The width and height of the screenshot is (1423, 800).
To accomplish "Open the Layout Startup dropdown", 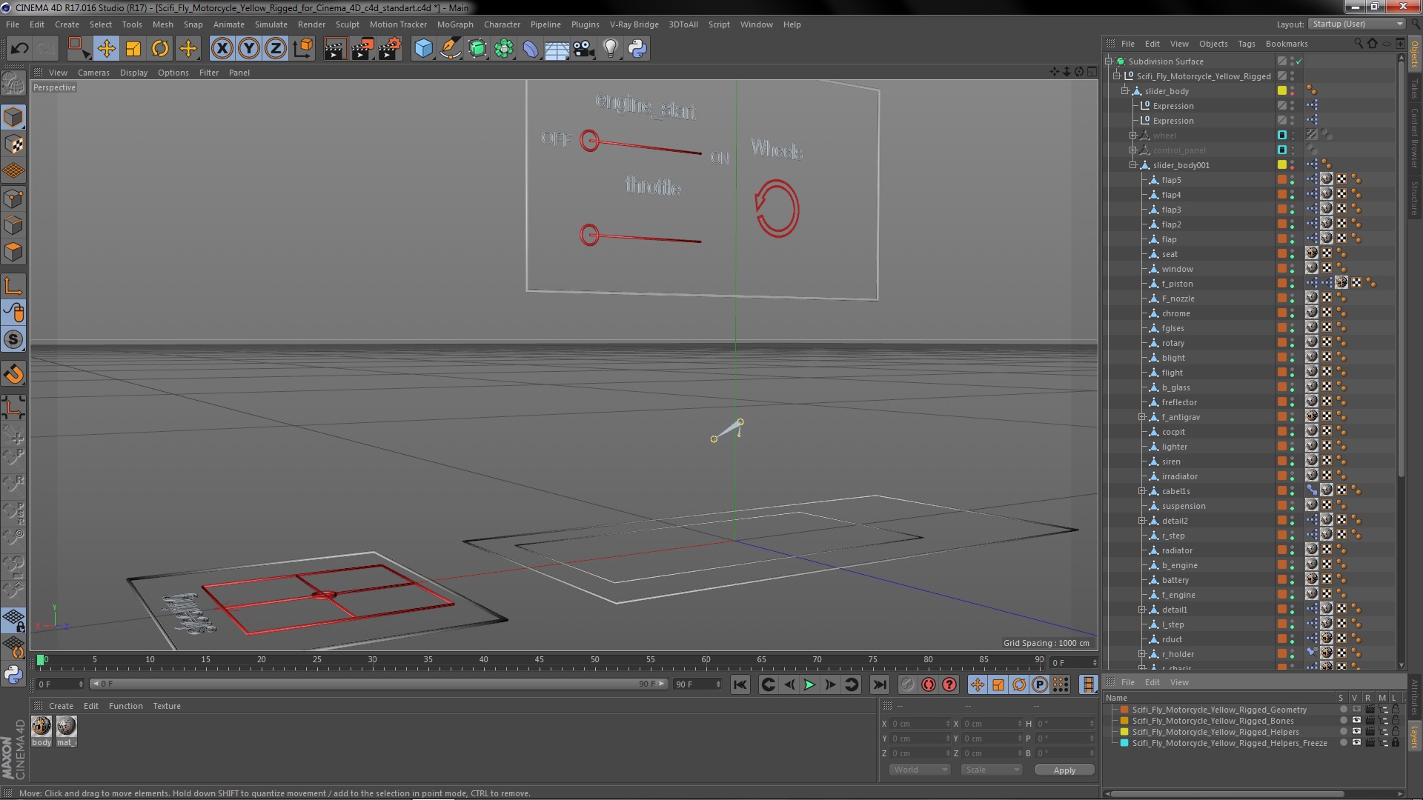I will tap(1356, 24).
